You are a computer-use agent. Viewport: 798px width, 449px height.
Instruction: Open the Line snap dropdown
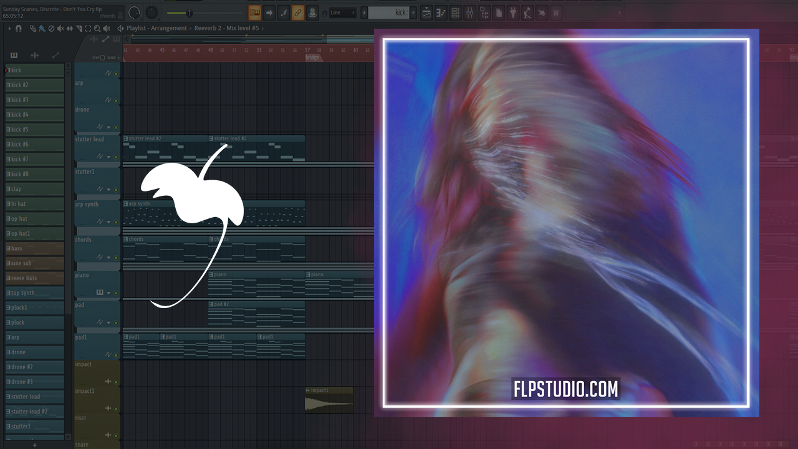pyautogui.click(x=343, y=12)
